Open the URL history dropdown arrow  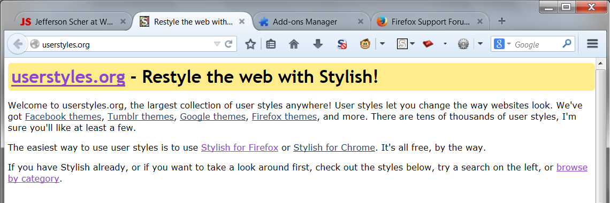pyautogui.click(x=217, y=44)
